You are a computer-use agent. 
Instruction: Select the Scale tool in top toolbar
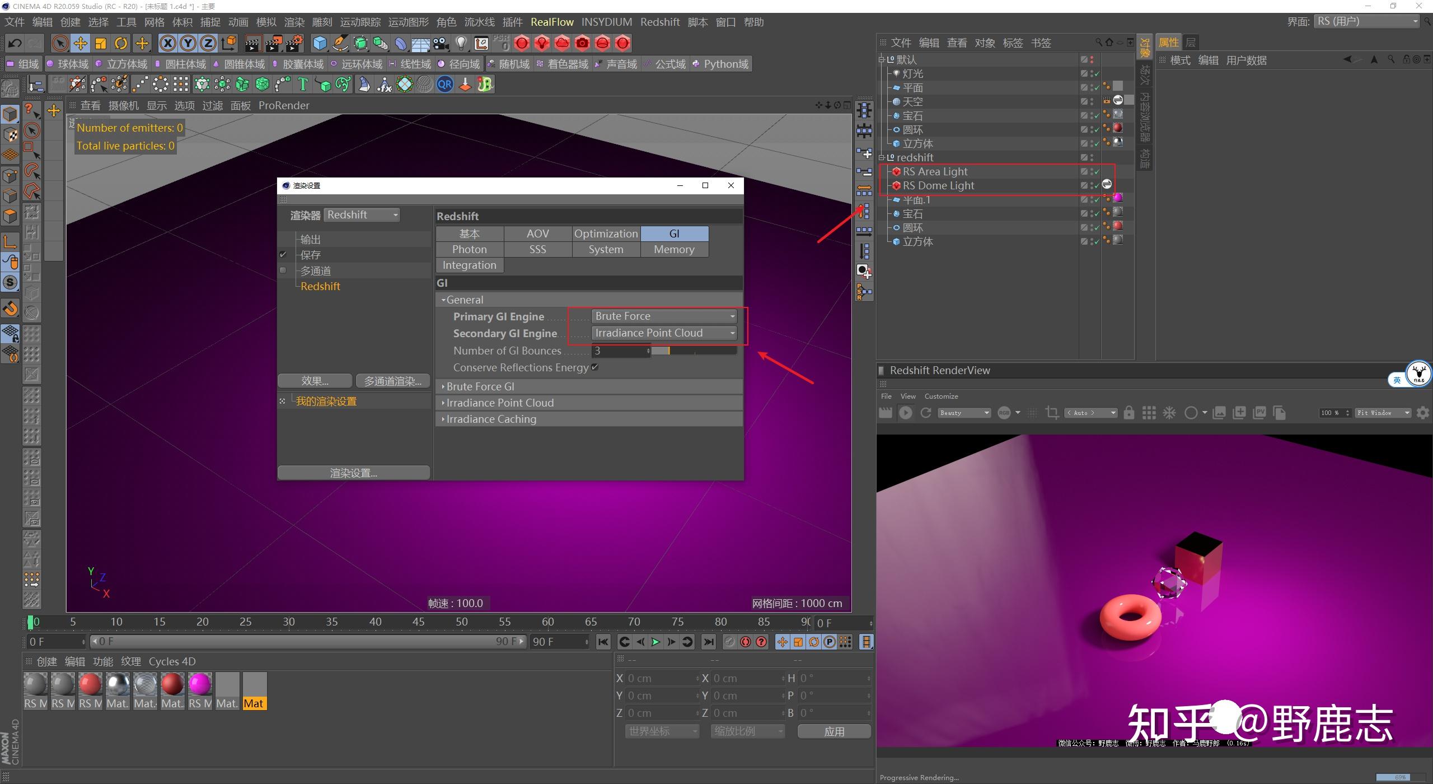(101, 43)
